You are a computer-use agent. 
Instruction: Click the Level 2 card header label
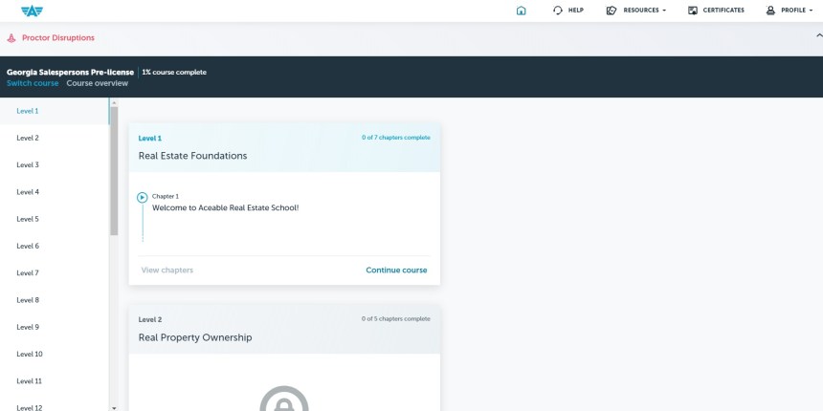coord(150,320)
